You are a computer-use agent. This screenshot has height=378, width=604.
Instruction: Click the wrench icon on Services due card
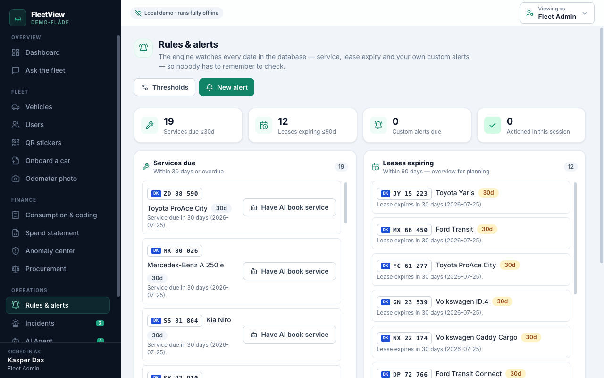click(150, 125)
